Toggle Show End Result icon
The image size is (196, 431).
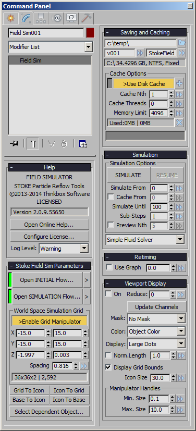33,144
